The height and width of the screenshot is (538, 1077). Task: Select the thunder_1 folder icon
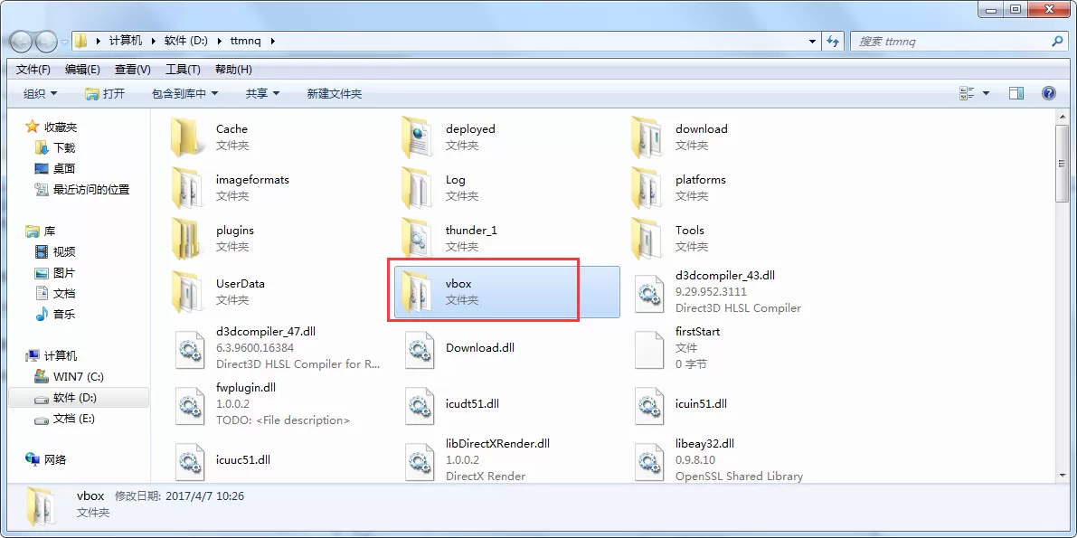418,239
